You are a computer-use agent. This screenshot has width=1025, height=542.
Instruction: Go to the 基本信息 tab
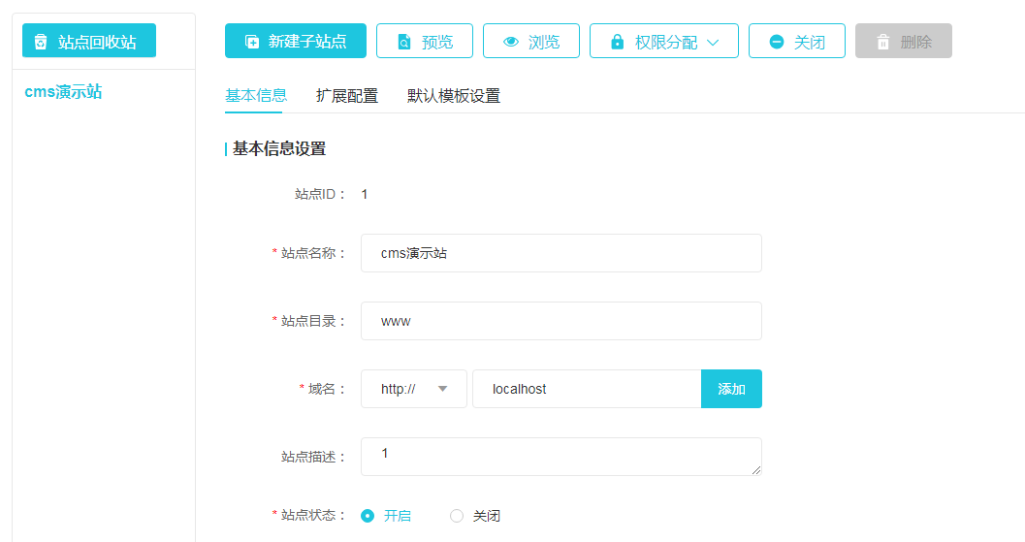256,96
